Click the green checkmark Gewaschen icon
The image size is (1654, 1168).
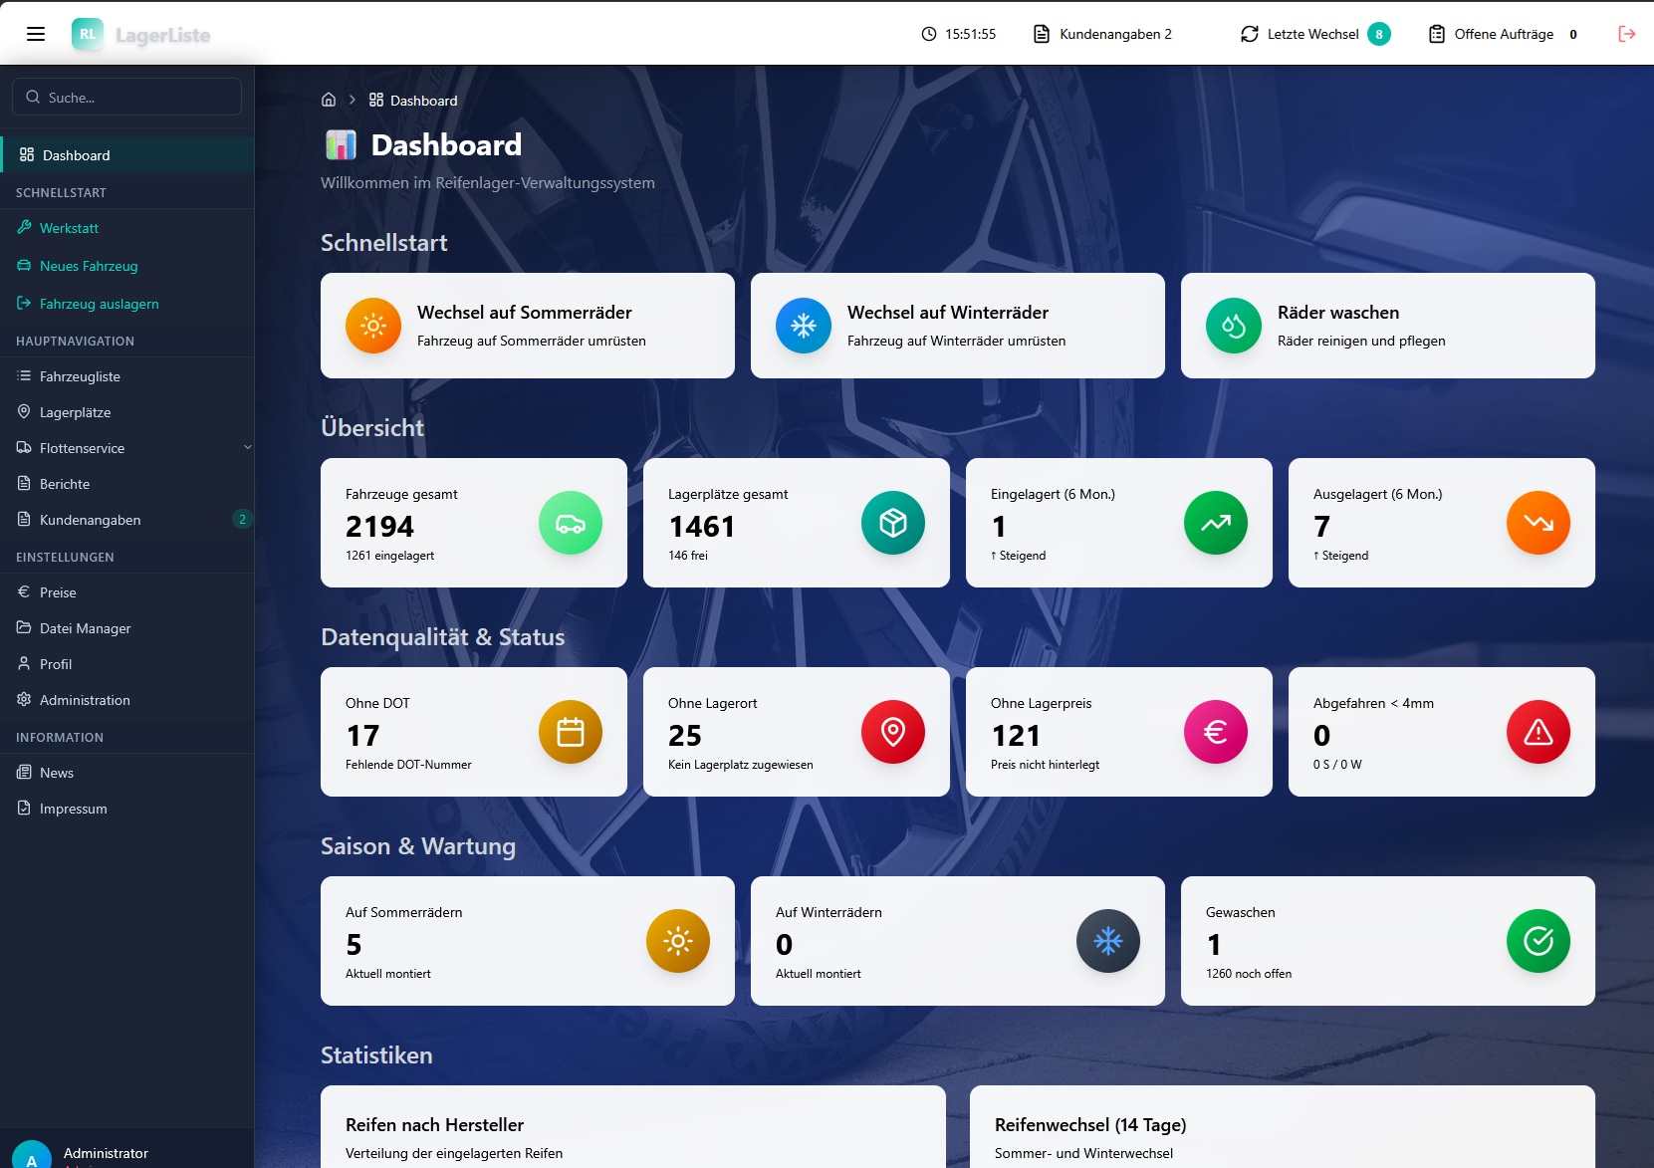(x=1538, y=941)
